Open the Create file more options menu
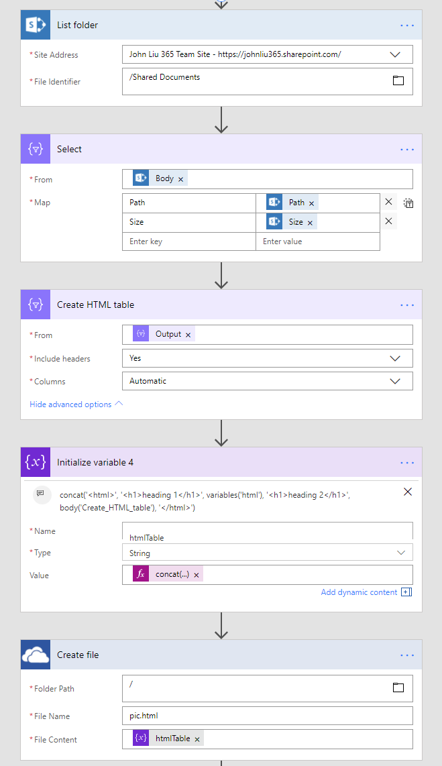442x766 pixels. pos(407,655)
